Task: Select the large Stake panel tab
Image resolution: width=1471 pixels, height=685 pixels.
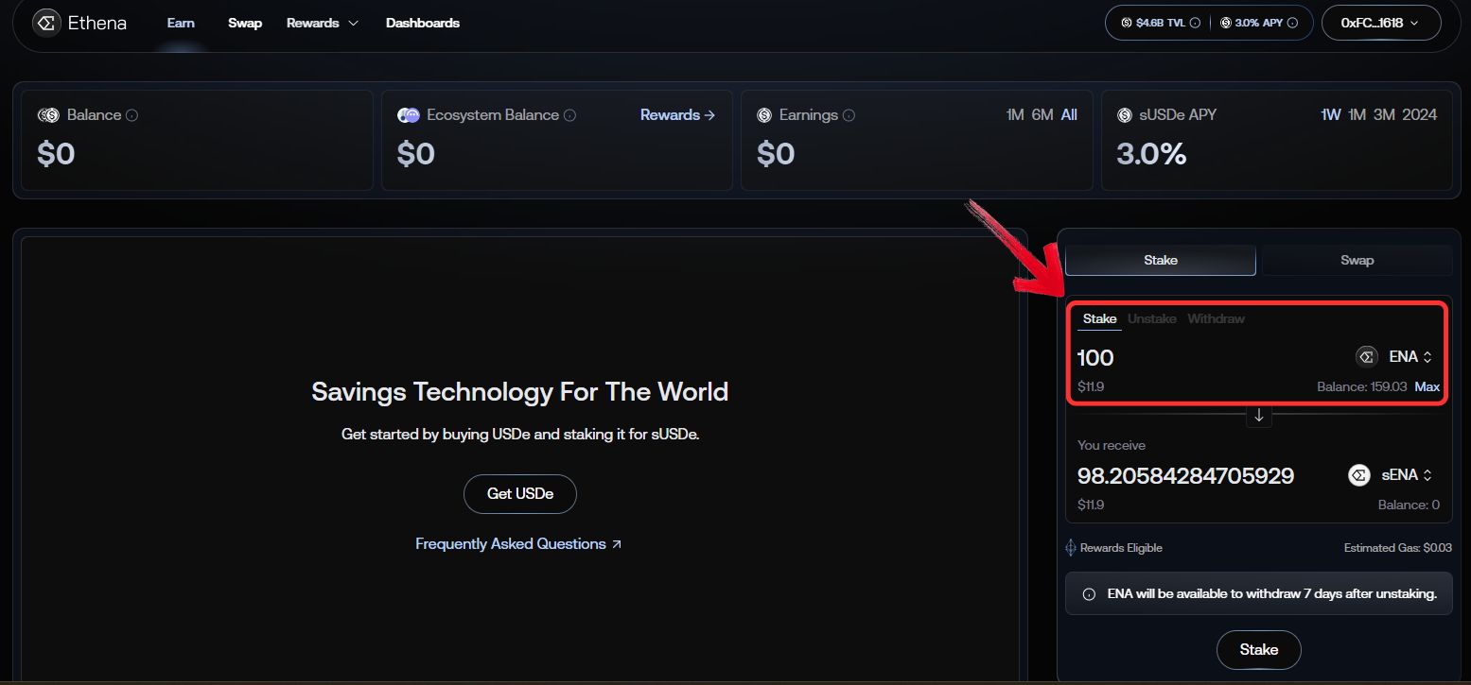Action: pos(1161,260)
